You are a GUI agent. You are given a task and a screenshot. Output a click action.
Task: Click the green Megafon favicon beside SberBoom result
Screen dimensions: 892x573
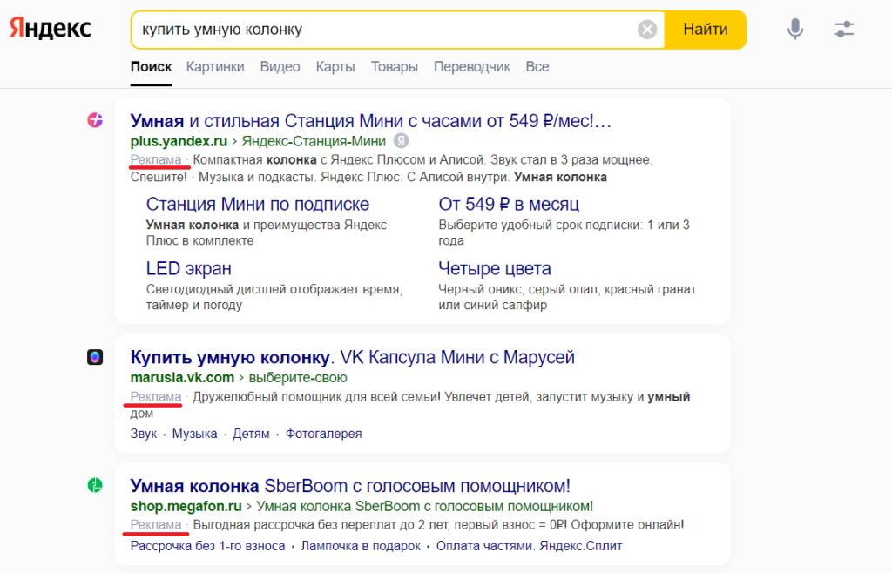click(95, 485)
